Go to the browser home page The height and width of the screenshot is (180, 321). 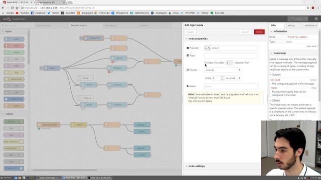tap(17, 8)
